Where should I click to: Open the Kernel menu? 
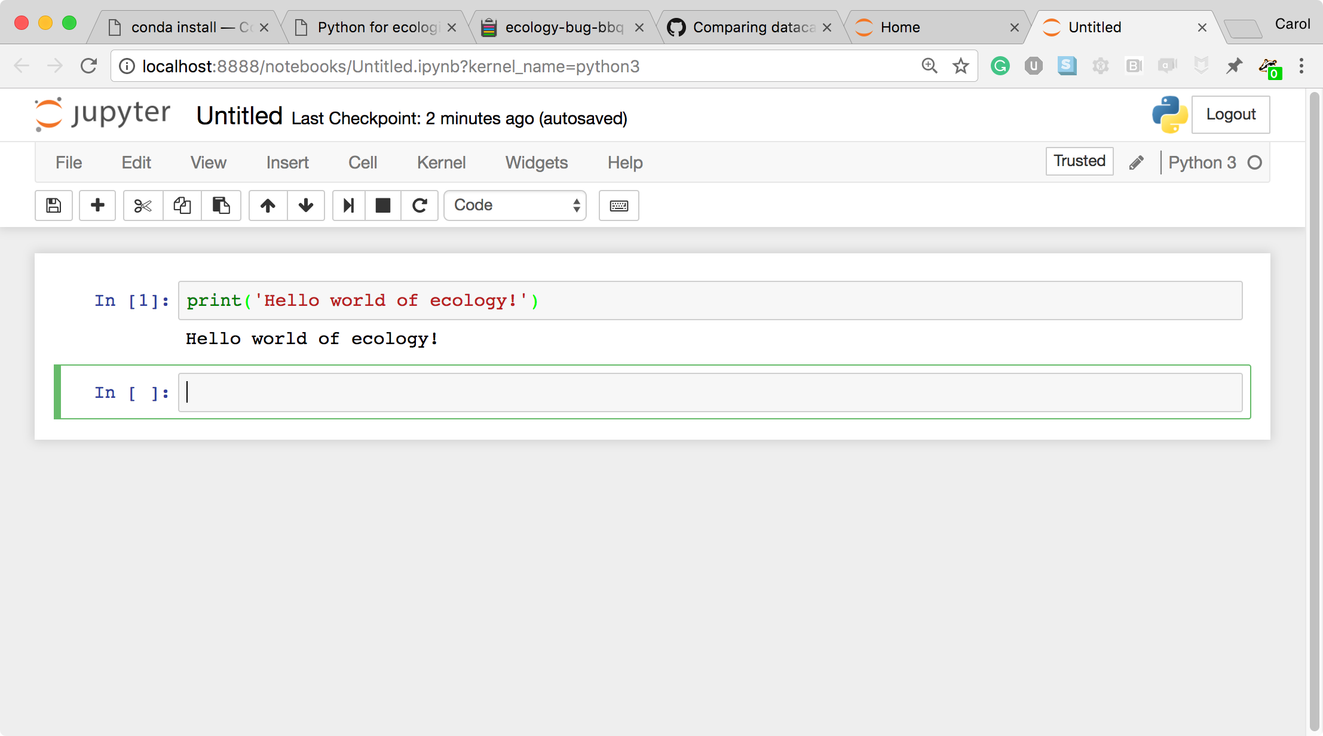[x=441, y=162]
